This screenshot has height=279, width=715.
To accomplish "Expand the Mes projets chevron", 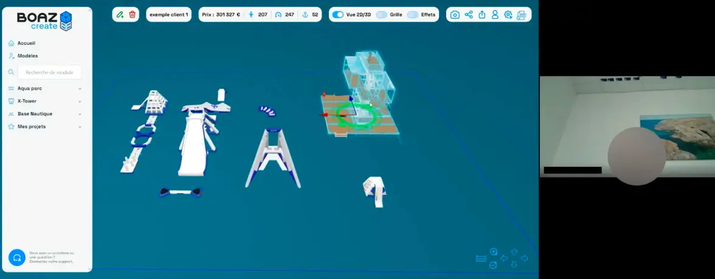I will point(80,127).
